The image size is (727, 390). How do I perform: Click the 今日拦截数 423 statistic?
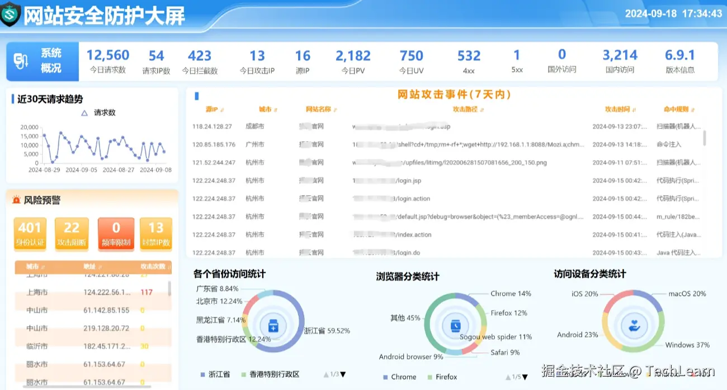click(x=200, y=61)
